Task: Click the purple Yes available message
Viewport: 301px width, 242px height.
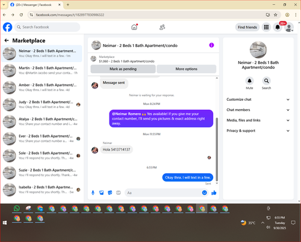Action: point(161,118)
